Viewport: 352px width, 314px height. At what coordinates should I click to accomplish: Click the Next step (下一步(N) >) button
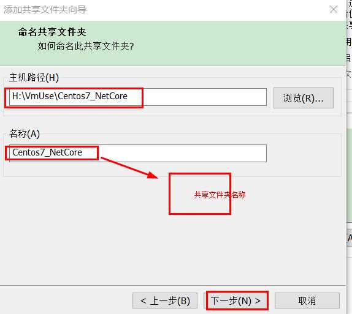click(x=235, y=301)
